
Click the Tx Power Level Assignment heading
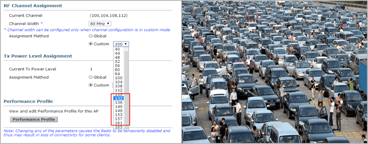38,56
